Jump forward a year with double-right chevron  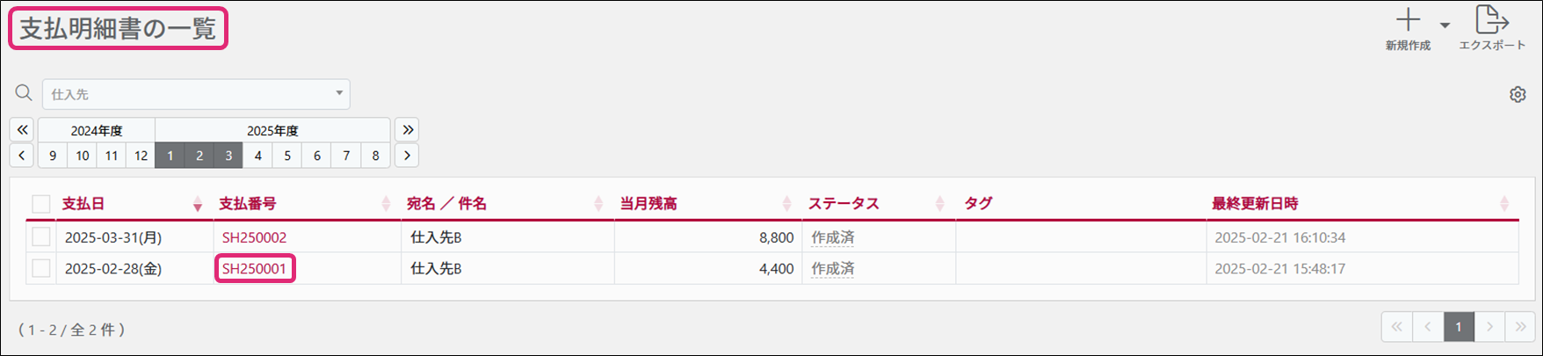point(407,130)
